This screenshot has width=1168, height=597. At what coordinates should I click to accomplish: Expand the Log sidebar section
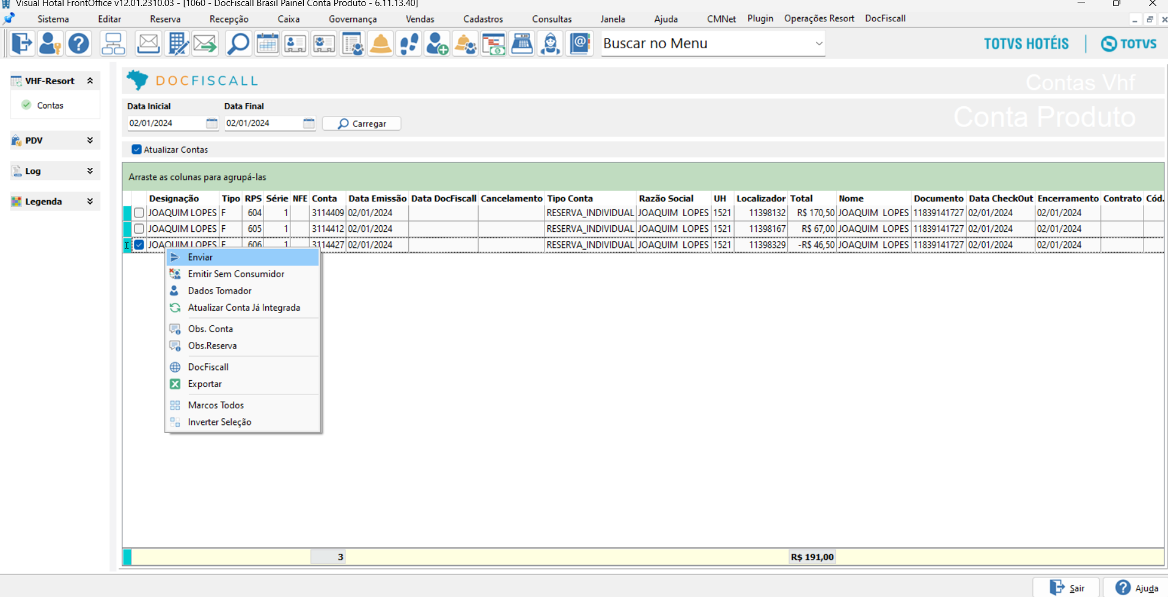(x=90, y=171)
